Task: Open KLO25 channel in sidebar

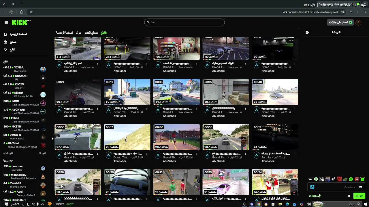Action: click(x=25, y=86)
